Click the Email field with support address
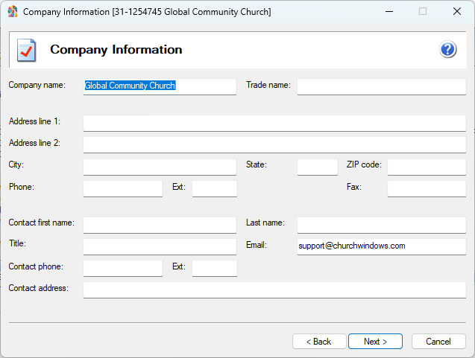Screen dimensions: 475x358 [381, 246]
